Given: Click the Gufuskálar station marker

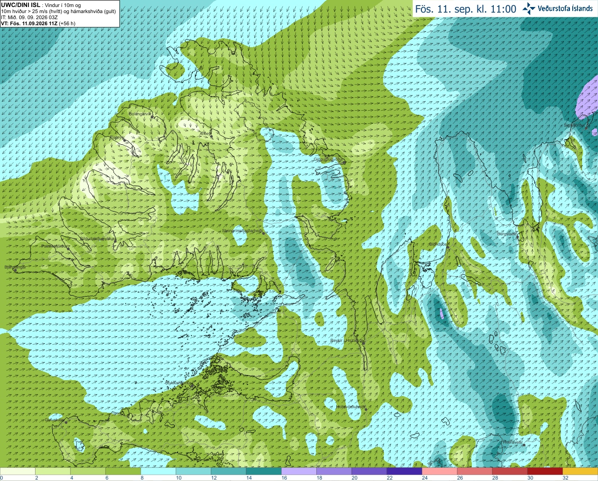Looking at the screenshot, I should click(x=66, y=422).
